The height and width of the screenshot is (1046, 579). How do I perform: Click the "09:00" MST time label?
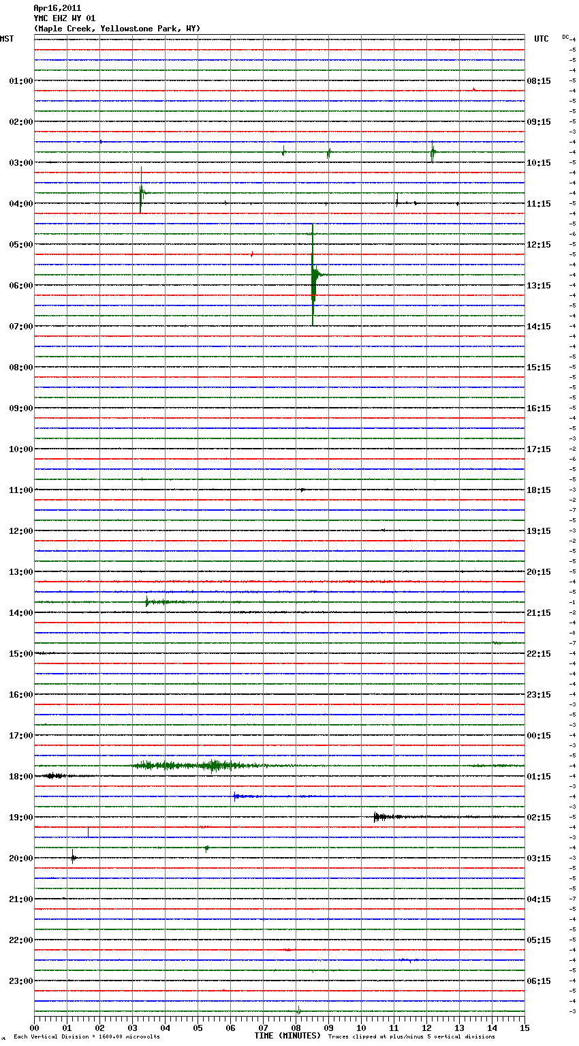21,408
